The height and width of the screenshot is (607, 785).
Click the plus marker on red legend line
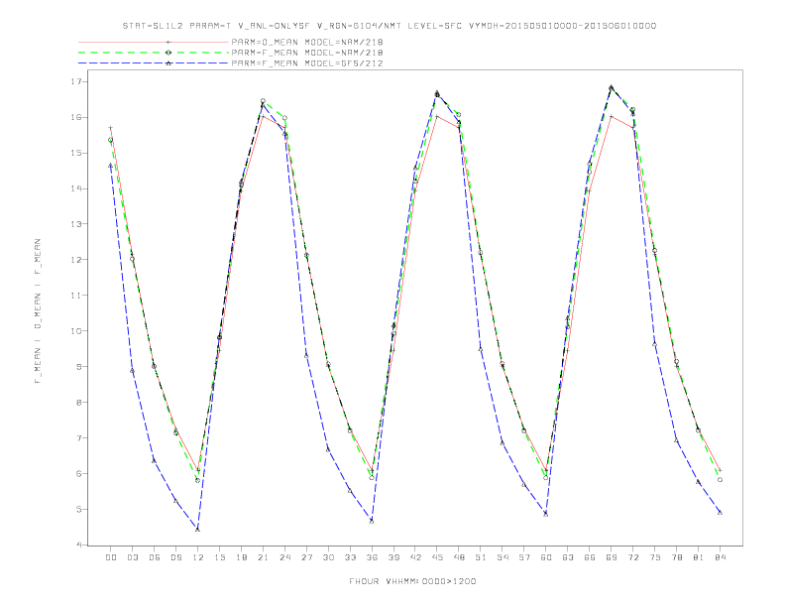[x=168, y=42]
